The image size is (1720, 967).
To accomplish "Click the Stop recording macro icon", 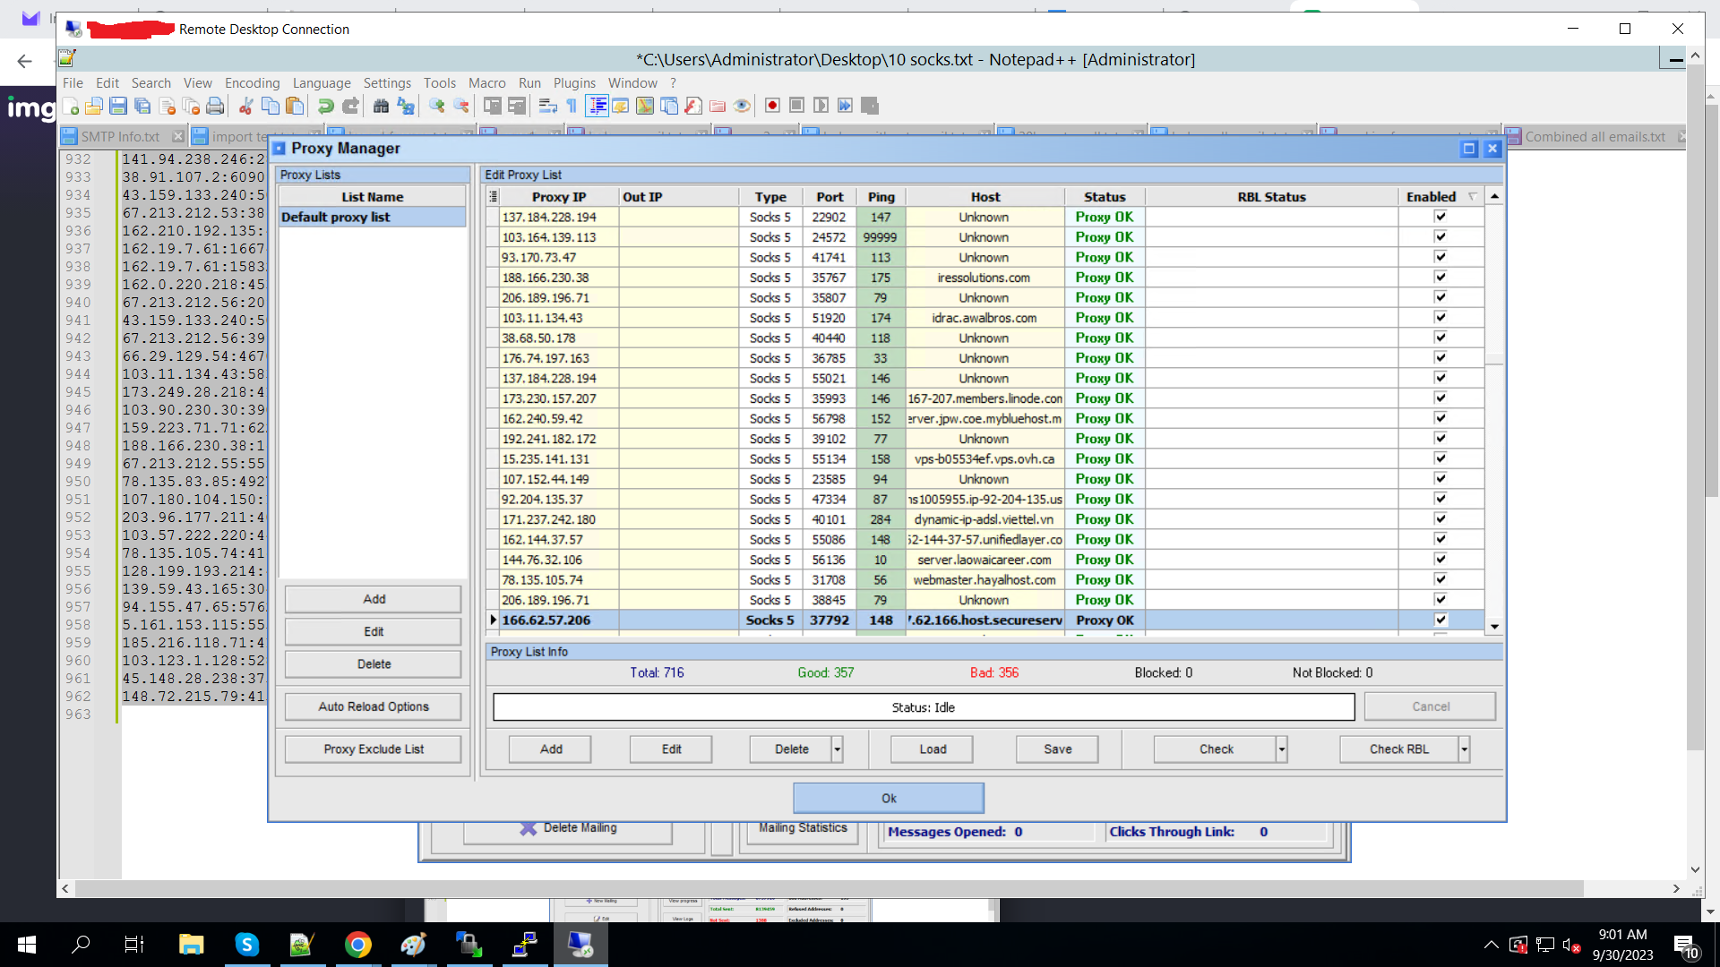I will click(x=796, y=106).
